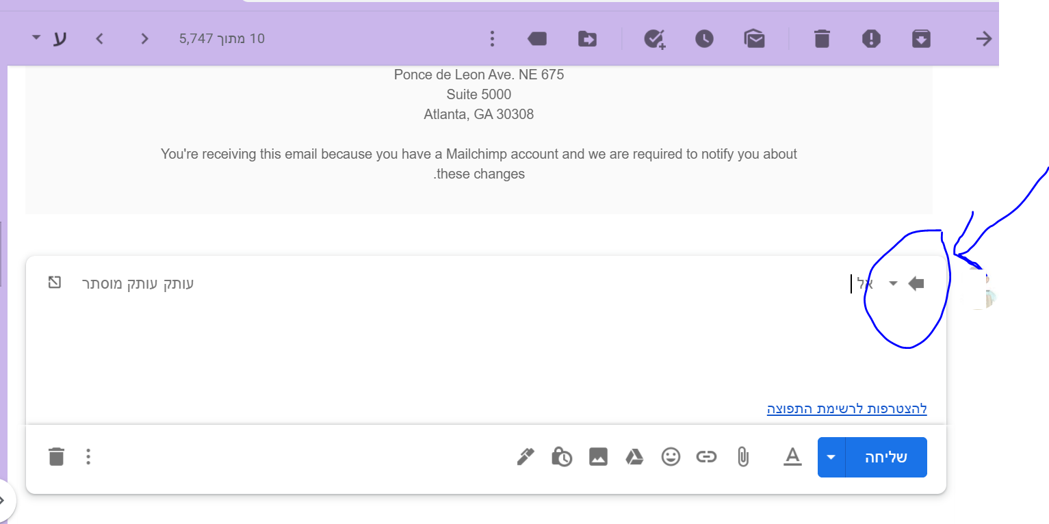The width and height of the screenshot is (1049, 524).
Task: Report this email as spam
Action: click(x=870, y=39)
